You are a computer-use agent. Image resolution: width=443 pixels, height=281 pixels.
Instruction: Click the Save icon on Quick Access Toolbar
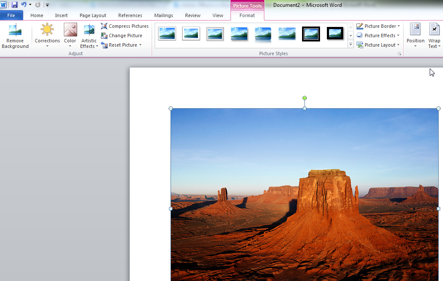tap(15, 4)
